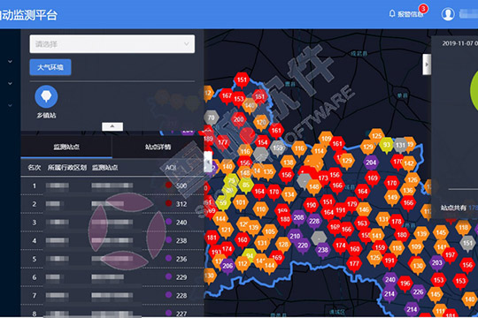Viewport: 478px width, 318px height.
Task: Expand the bottom sidebar chevron
Action: 10,105
